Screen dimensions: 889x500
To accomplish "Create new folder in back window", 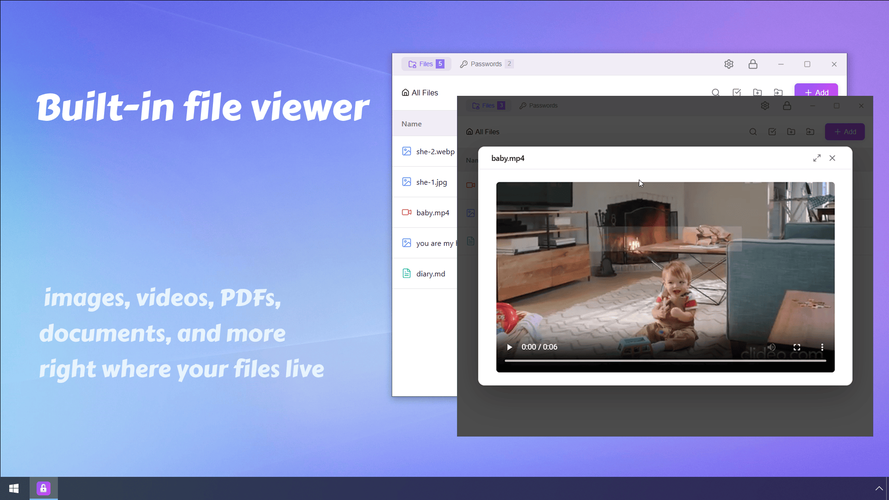I will (x=758, y=92).
